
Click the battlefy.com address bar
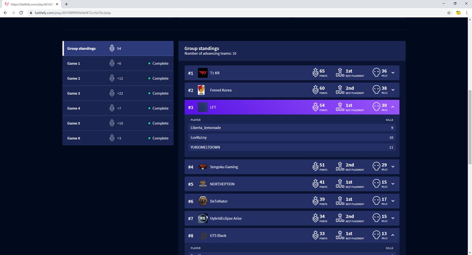(236, 13)
